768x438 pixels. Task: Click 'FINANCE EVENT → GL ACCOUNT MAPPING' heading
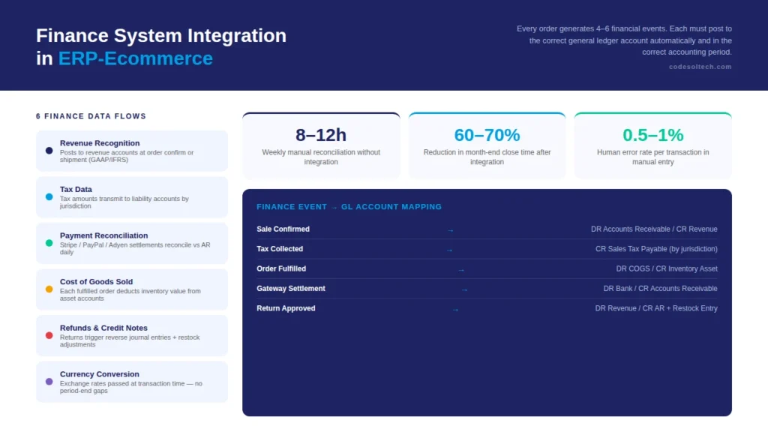click(x=349, y=207)
